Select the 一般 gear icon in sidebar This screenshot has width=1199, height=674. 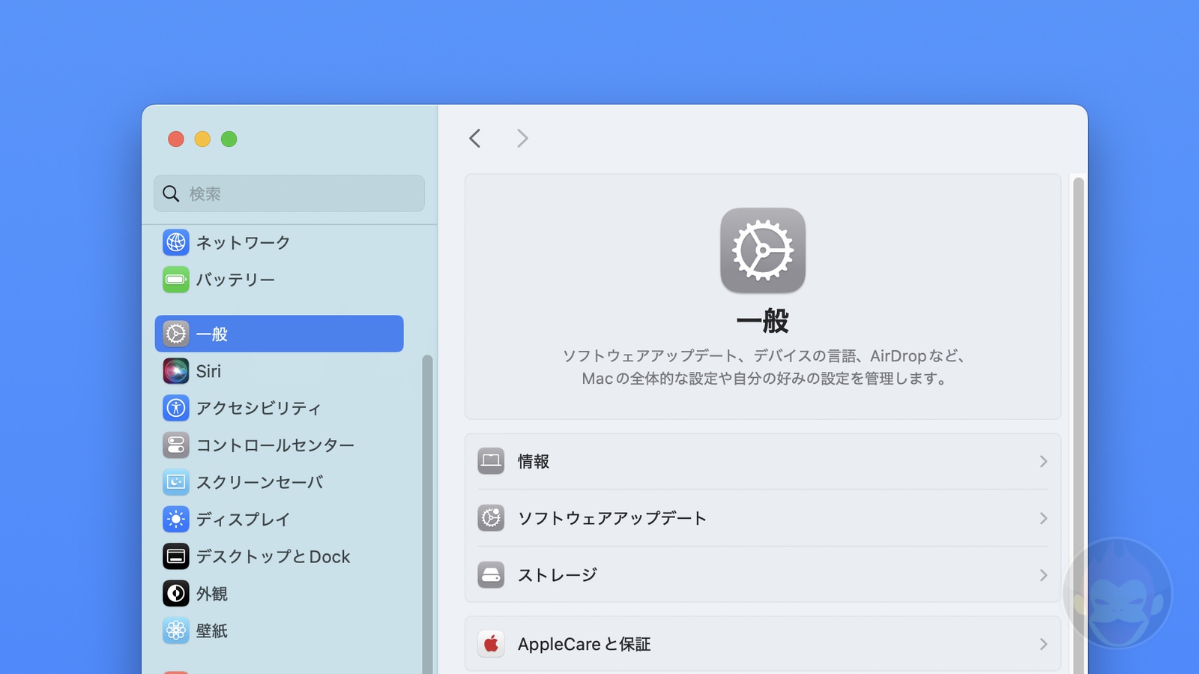click(175, 334)
